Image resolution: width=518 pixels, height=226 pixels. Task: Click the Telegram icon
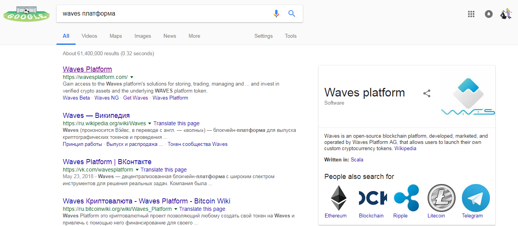point(476,198)
